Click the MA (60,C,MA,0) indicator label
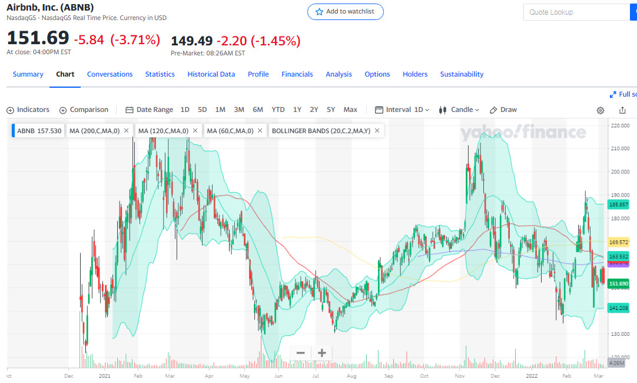 (230, 131)
